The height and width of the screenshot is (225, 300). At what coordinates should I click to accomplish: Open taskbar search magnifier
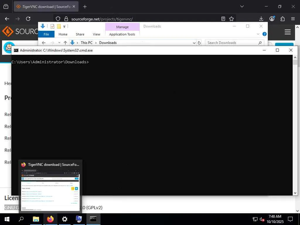(21, 219)
